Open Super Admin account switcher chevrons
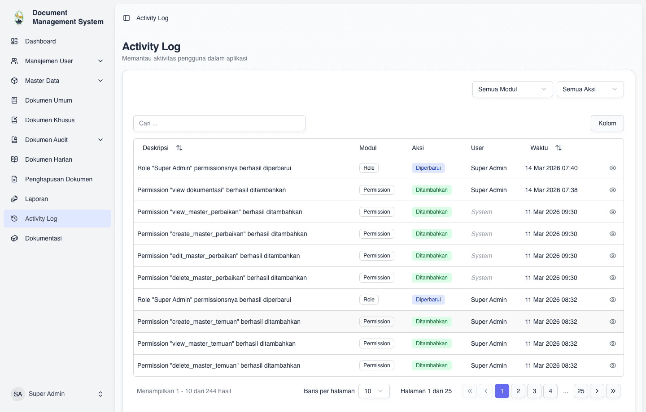This screenshot has height=412, width=646. (x=100, y=394)
